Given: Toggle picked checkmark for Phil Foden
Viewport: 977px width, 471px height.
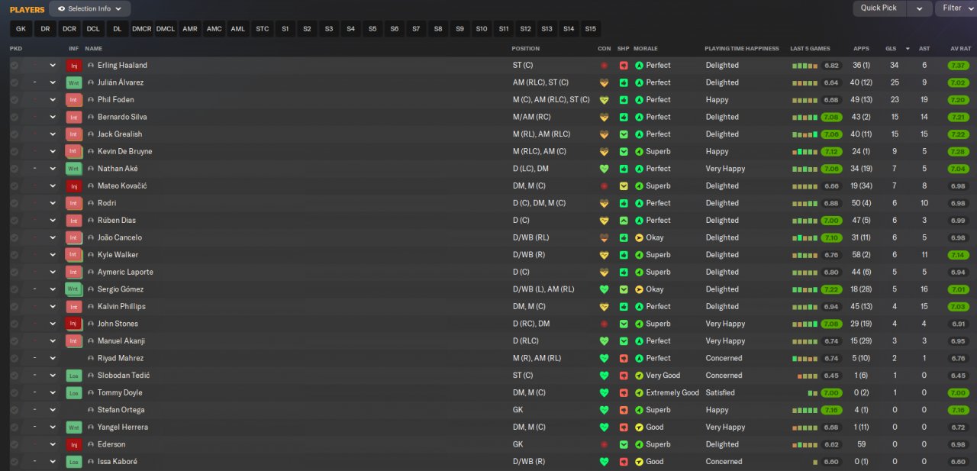Looking at the screenshot, I should click(15, 100).
